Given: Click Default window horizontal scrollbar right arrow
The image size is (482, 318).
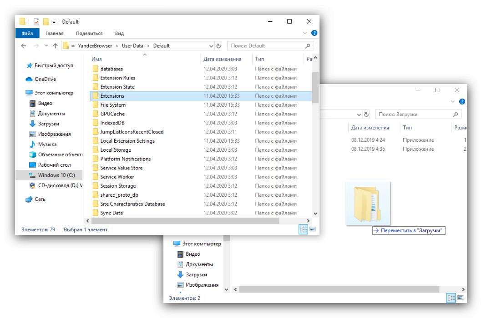Looking at the screenshot, I should [x=308, y=221].
